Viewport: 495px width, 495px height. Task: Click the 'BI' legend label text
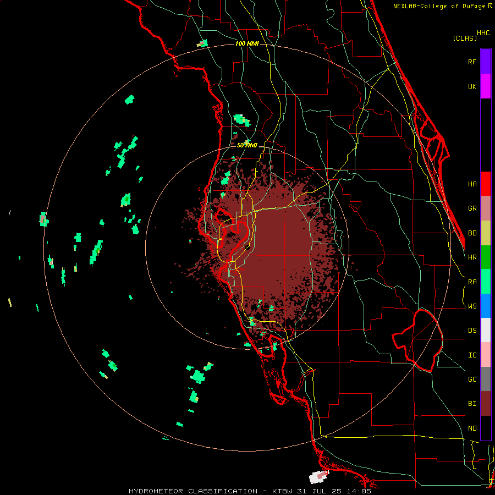pyautogui.click(x=472, y=404)
